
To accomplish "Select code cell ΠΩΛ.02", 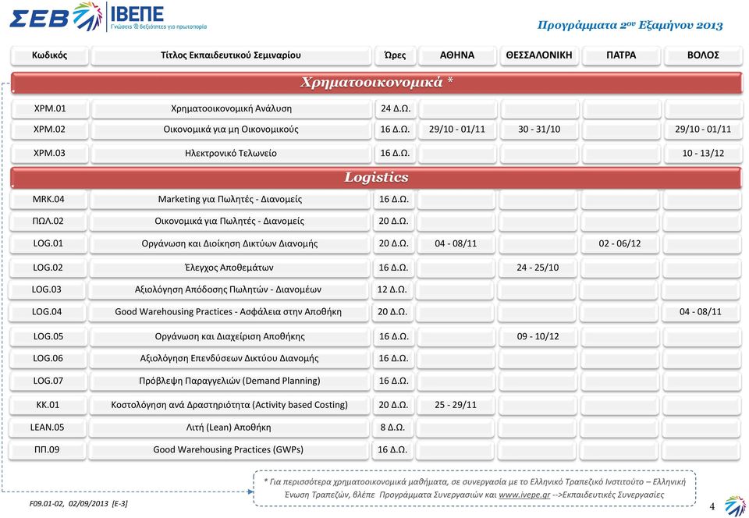I will 48,221.
